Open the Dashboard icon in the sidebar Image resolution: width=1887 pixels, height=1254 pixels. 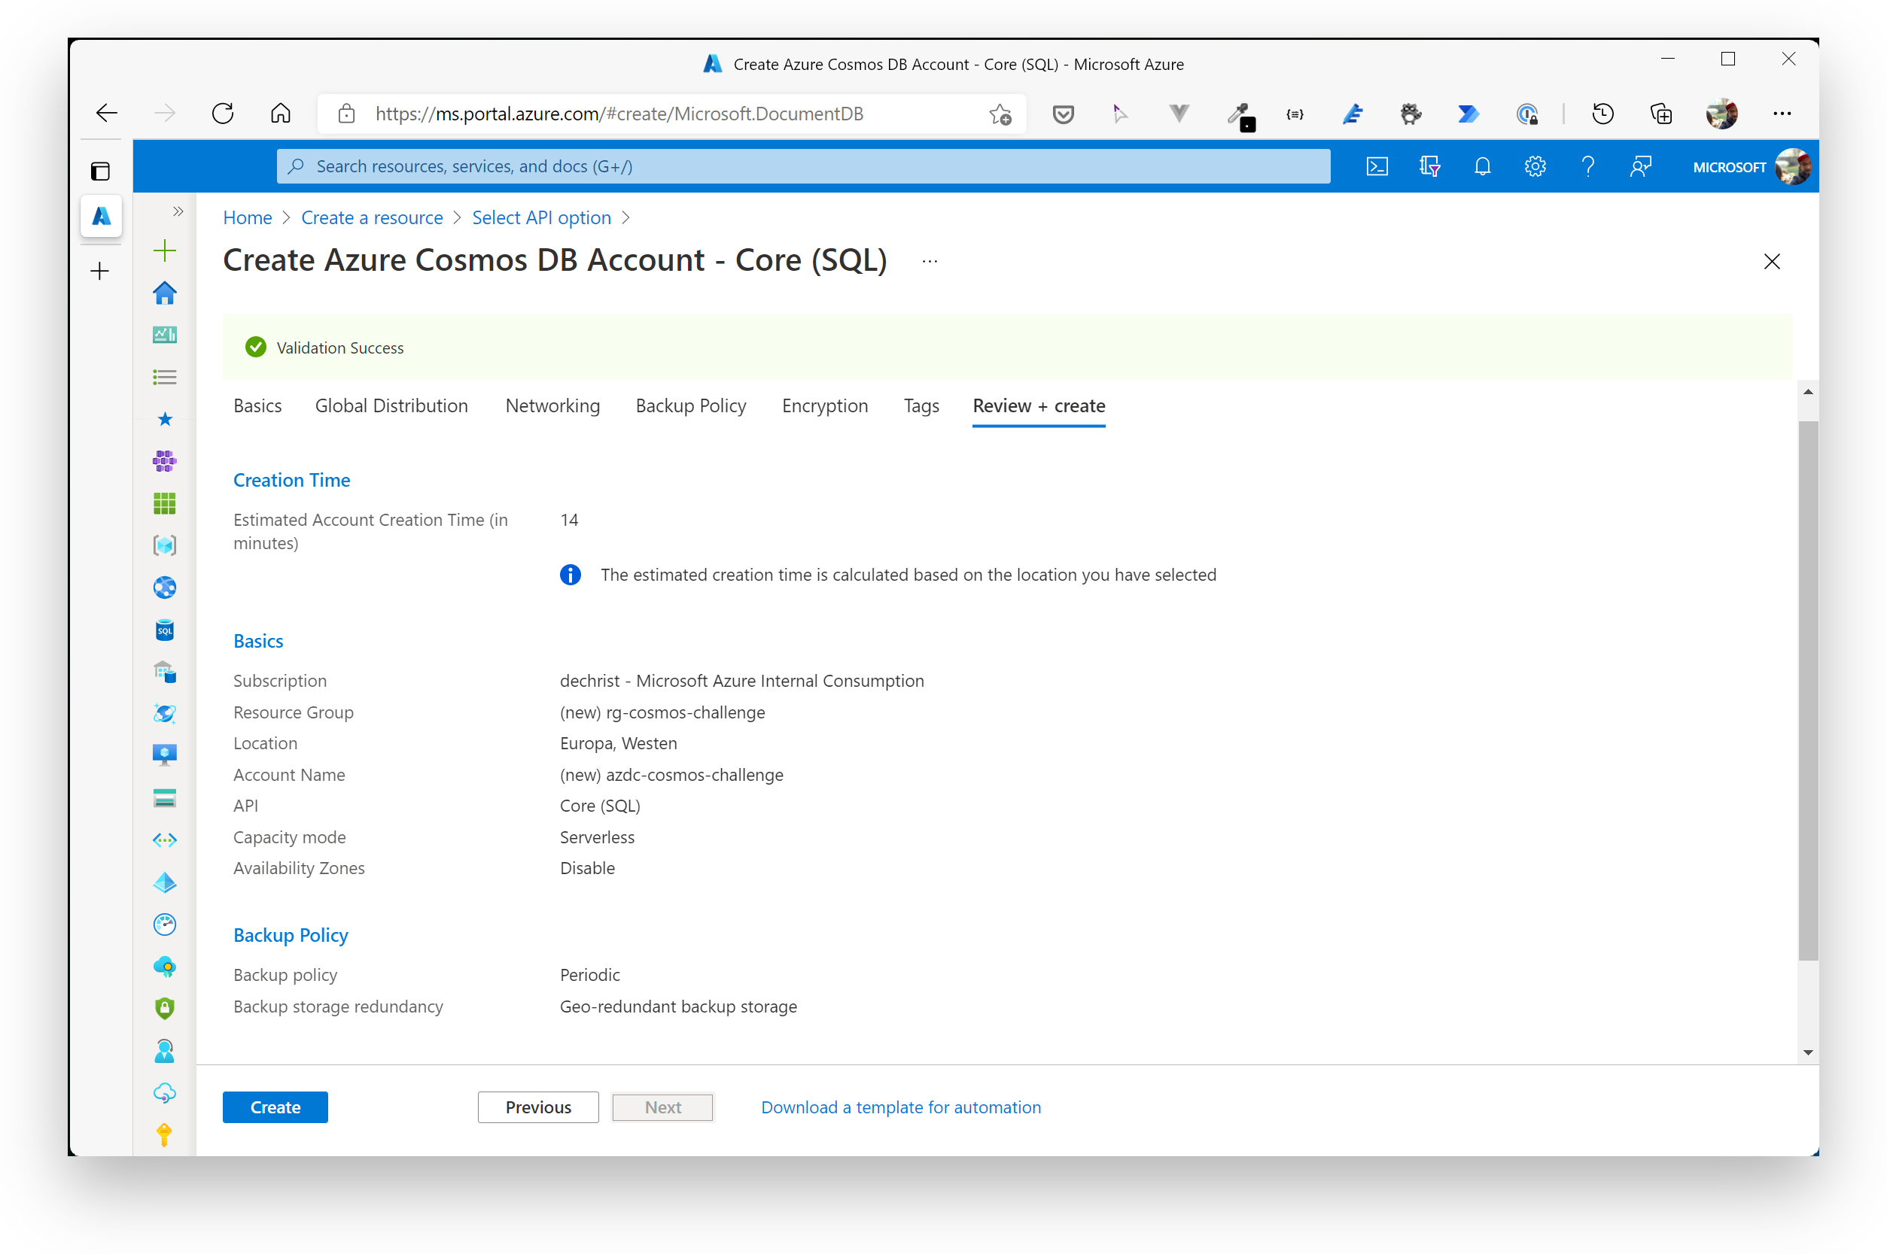coord(164,334)
